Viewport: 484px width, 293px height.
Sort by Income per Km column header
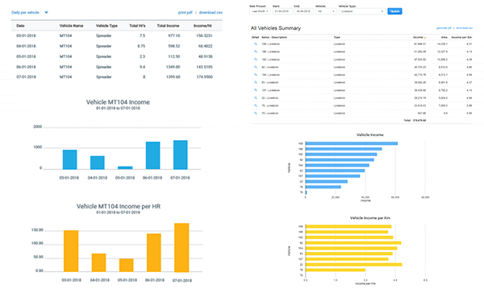pos(461,37)
